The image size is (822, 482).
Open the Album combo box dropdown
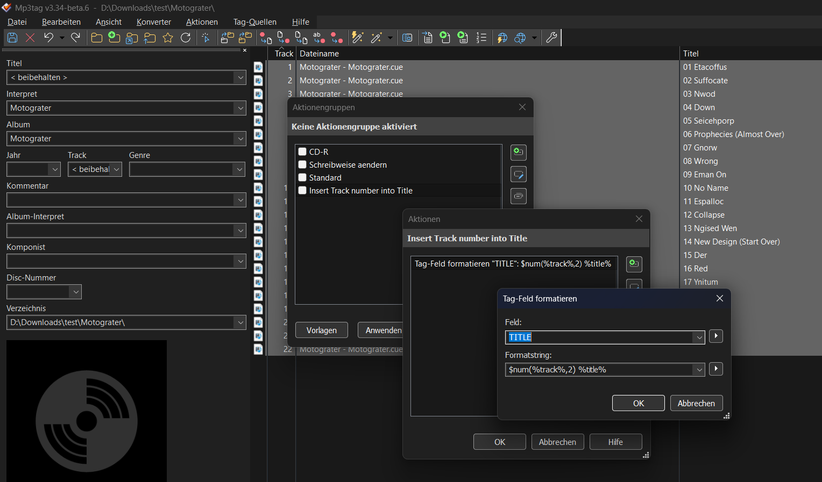tap(240, 139)
